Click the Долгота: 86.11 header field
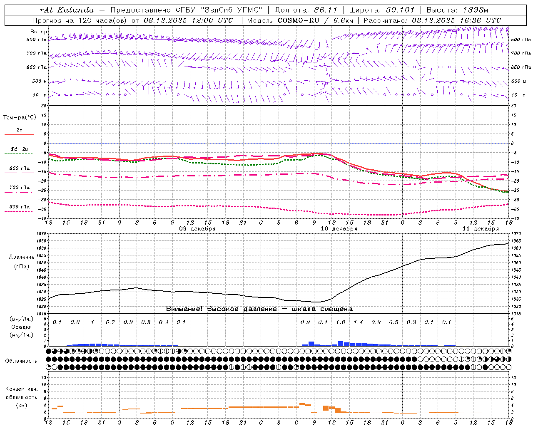 (306, 10)
